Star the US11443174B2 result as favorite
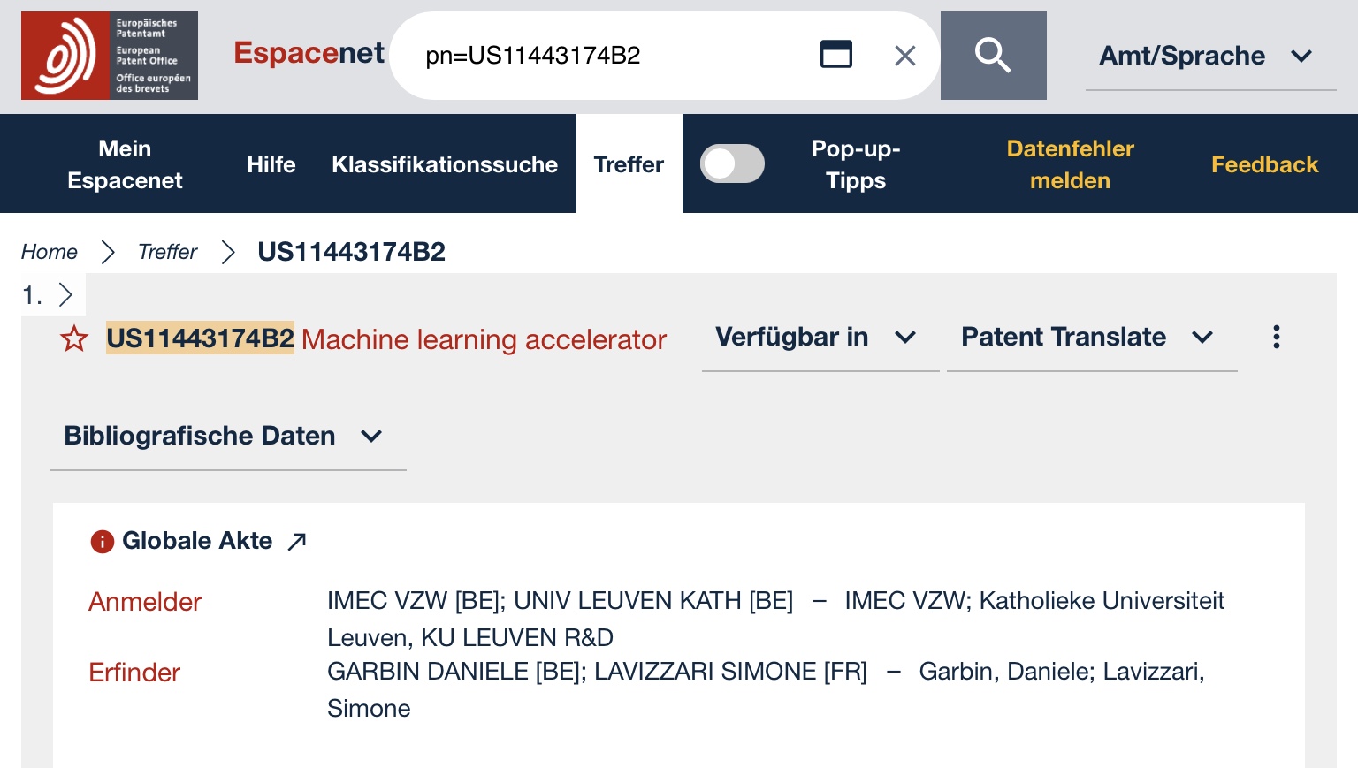1358x768 pixels. [x=74, y=338]
